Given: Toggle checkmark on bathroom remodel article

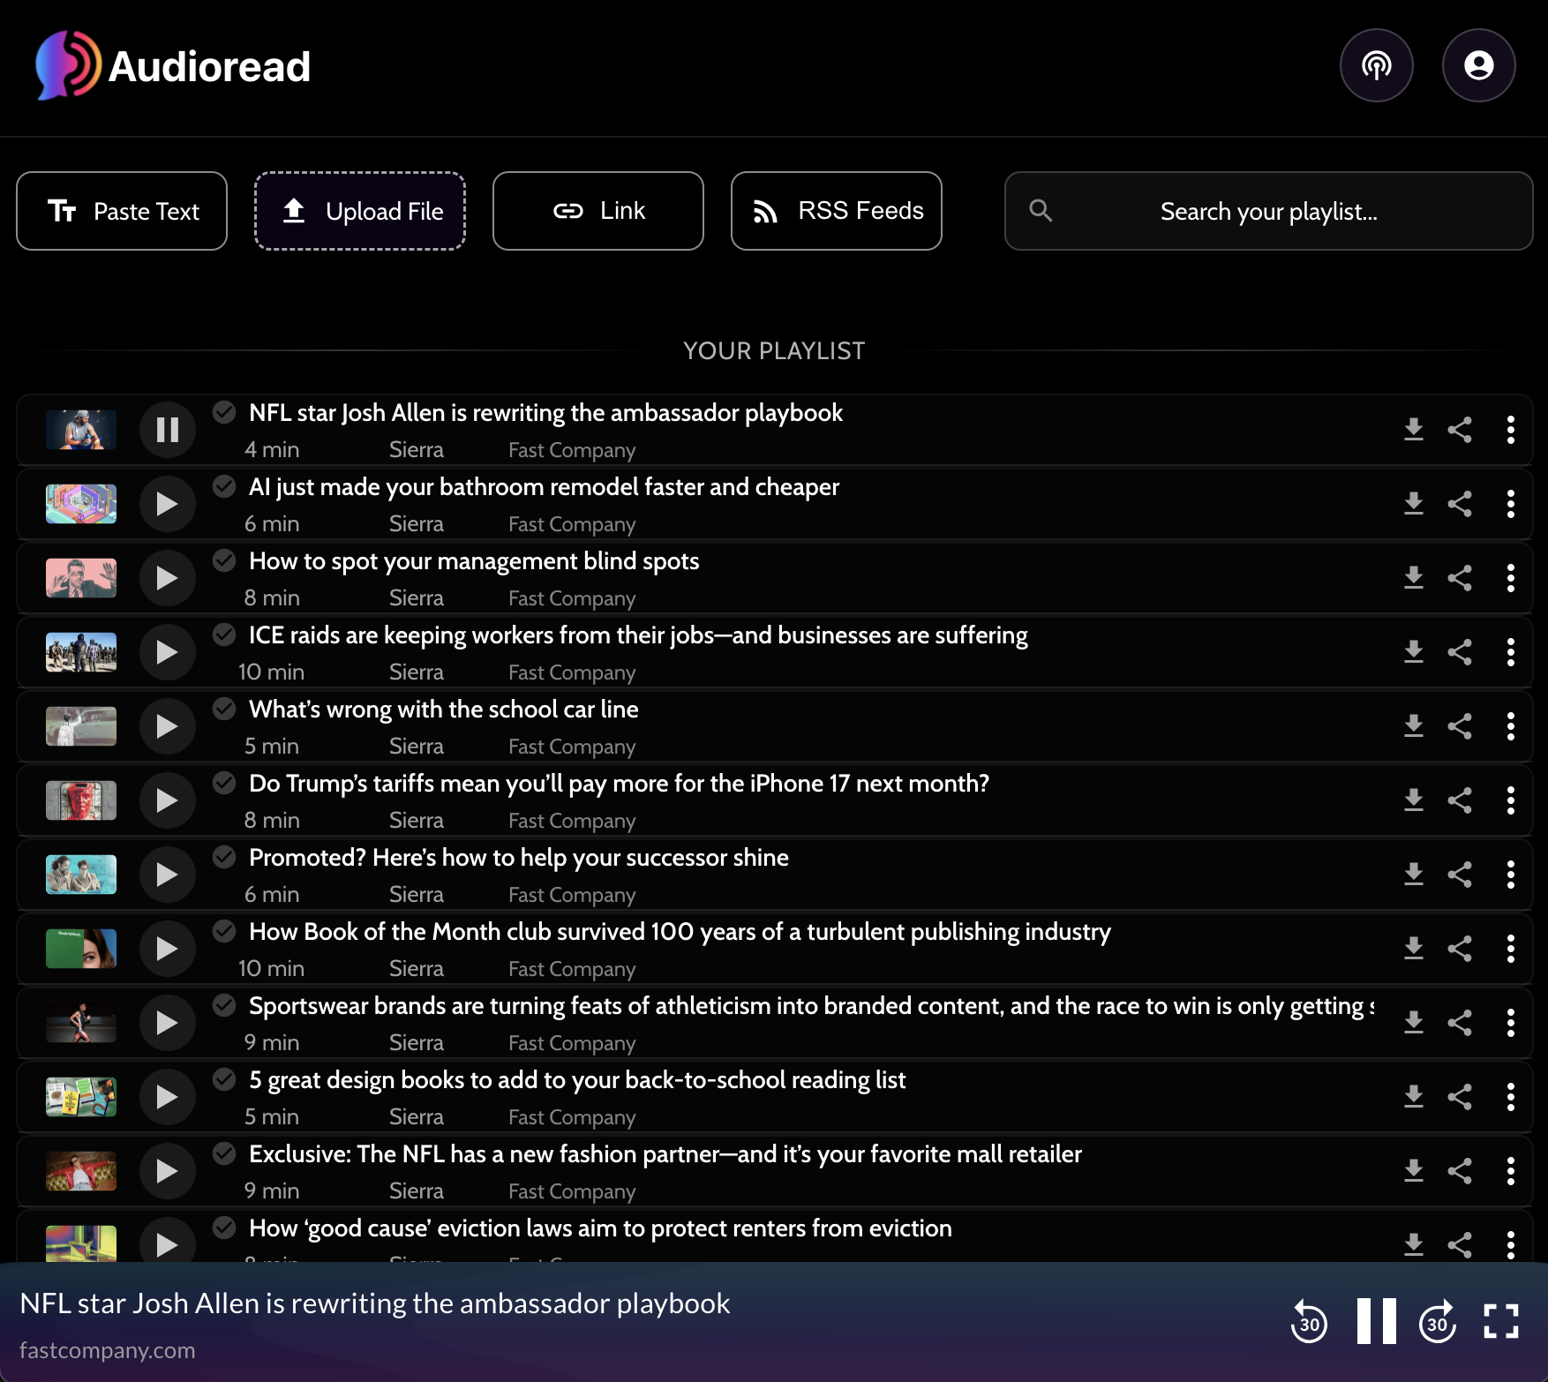Looking at the screenshot, I should click(x=224, y=485).
